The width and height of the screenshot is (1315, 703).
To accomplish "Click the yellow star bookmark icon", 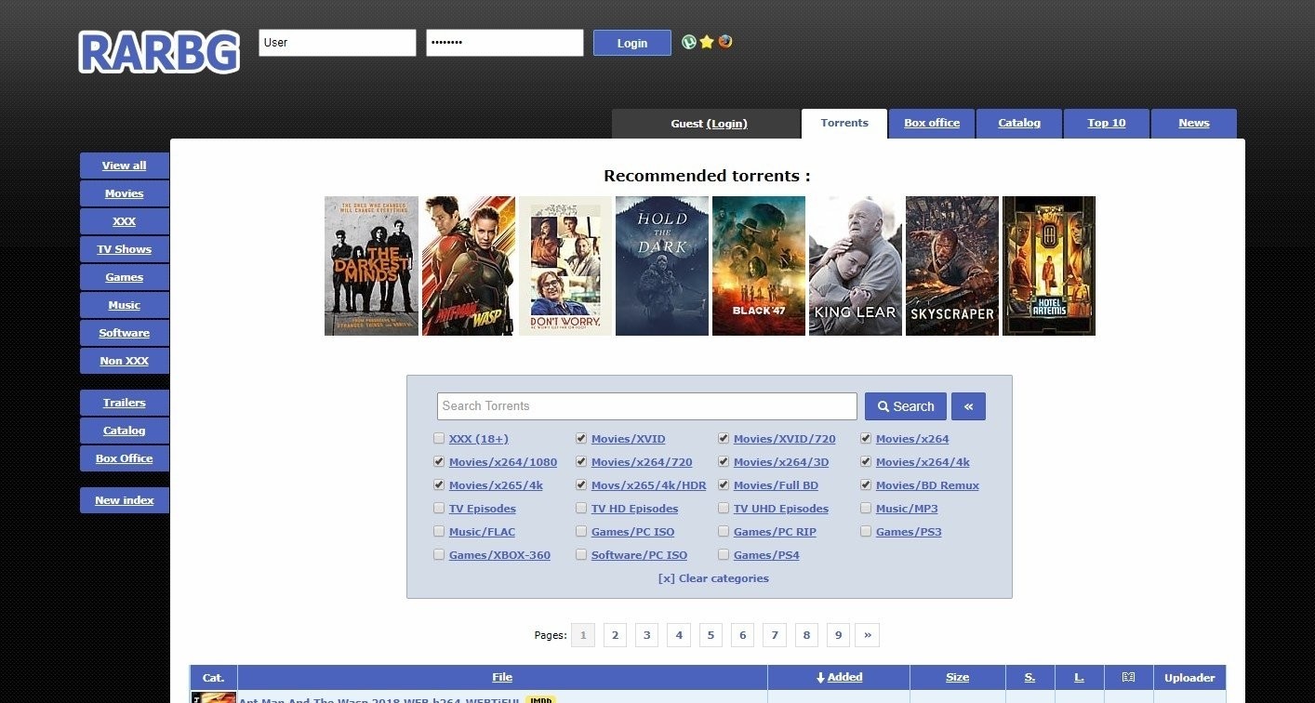I will [x=707, y=42].
